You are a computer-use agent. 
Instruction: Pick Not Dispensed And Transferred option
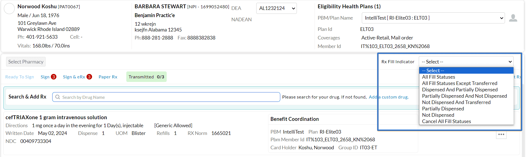coord(456,102)
